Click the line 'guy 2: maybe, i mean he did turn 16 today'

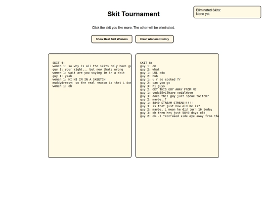tap(176, 110)
